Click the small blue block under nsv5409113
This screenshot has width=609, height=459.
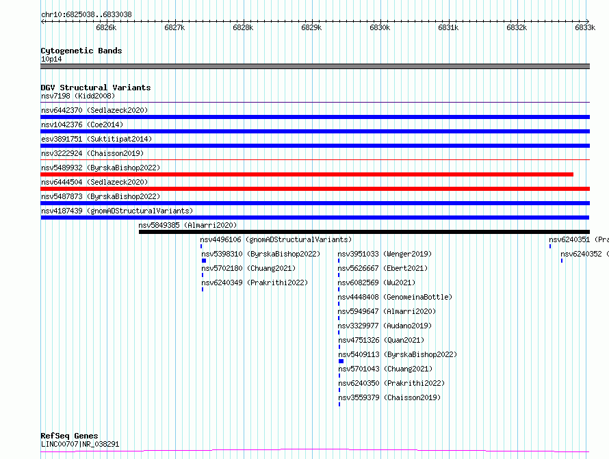point(341,361)
